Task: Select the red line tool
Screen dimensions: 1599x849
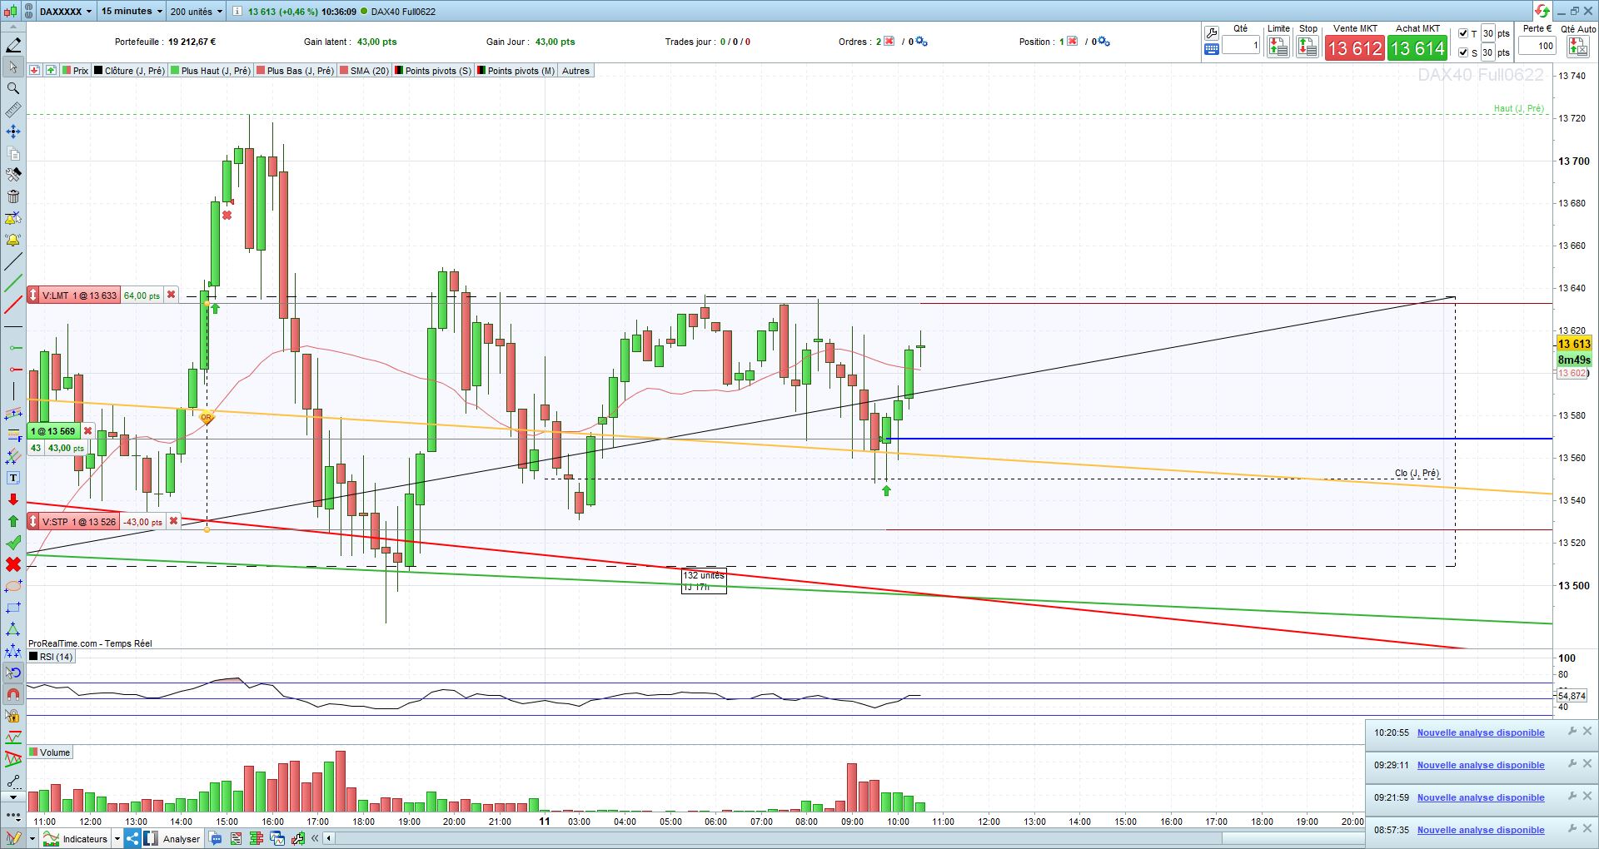Action: (13, 305)
